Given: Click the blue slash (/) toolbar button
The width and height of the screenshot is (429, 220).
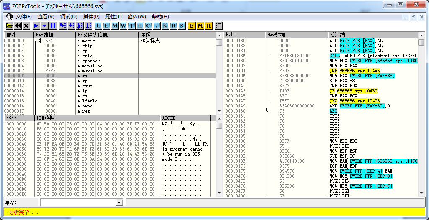Looking at the screenshot, I should [157, 26].
